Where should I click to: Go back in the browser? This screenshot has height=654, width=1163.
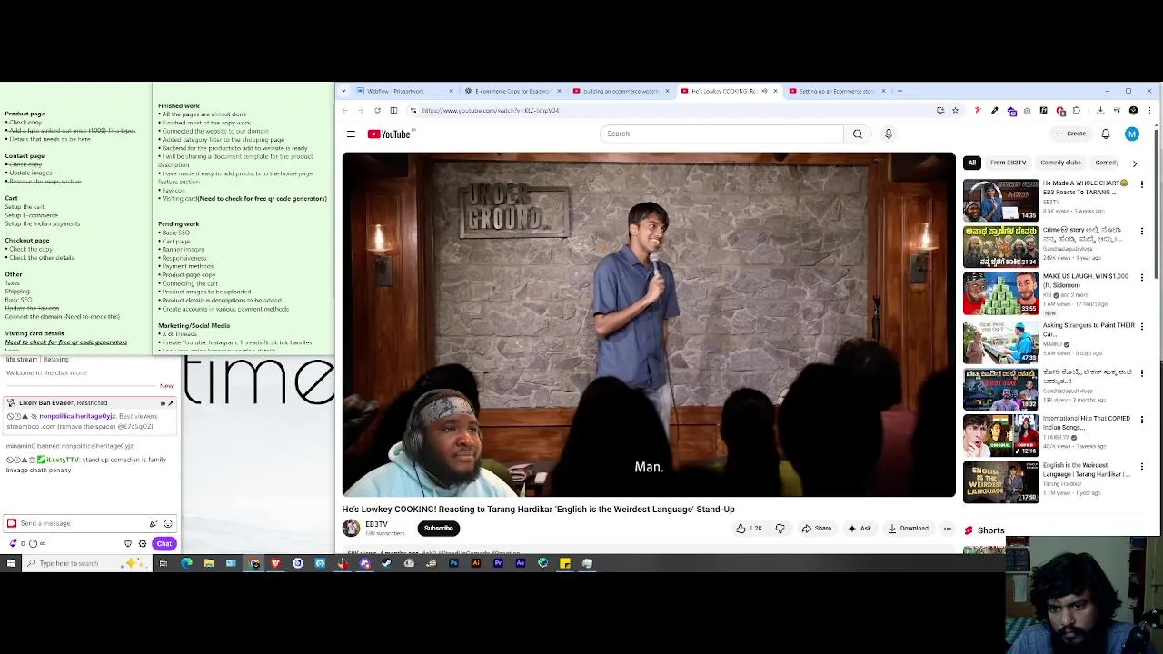pyautogui.click(x=344, y=110)
